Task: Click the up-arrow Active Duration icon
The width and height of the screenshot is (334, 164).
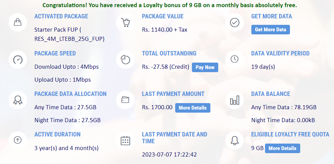Action: coord(18,140)
